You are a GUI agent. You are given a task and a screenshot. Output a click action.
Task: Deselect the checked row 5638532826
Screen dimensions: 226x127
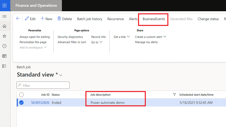click(x=21, y=102)
